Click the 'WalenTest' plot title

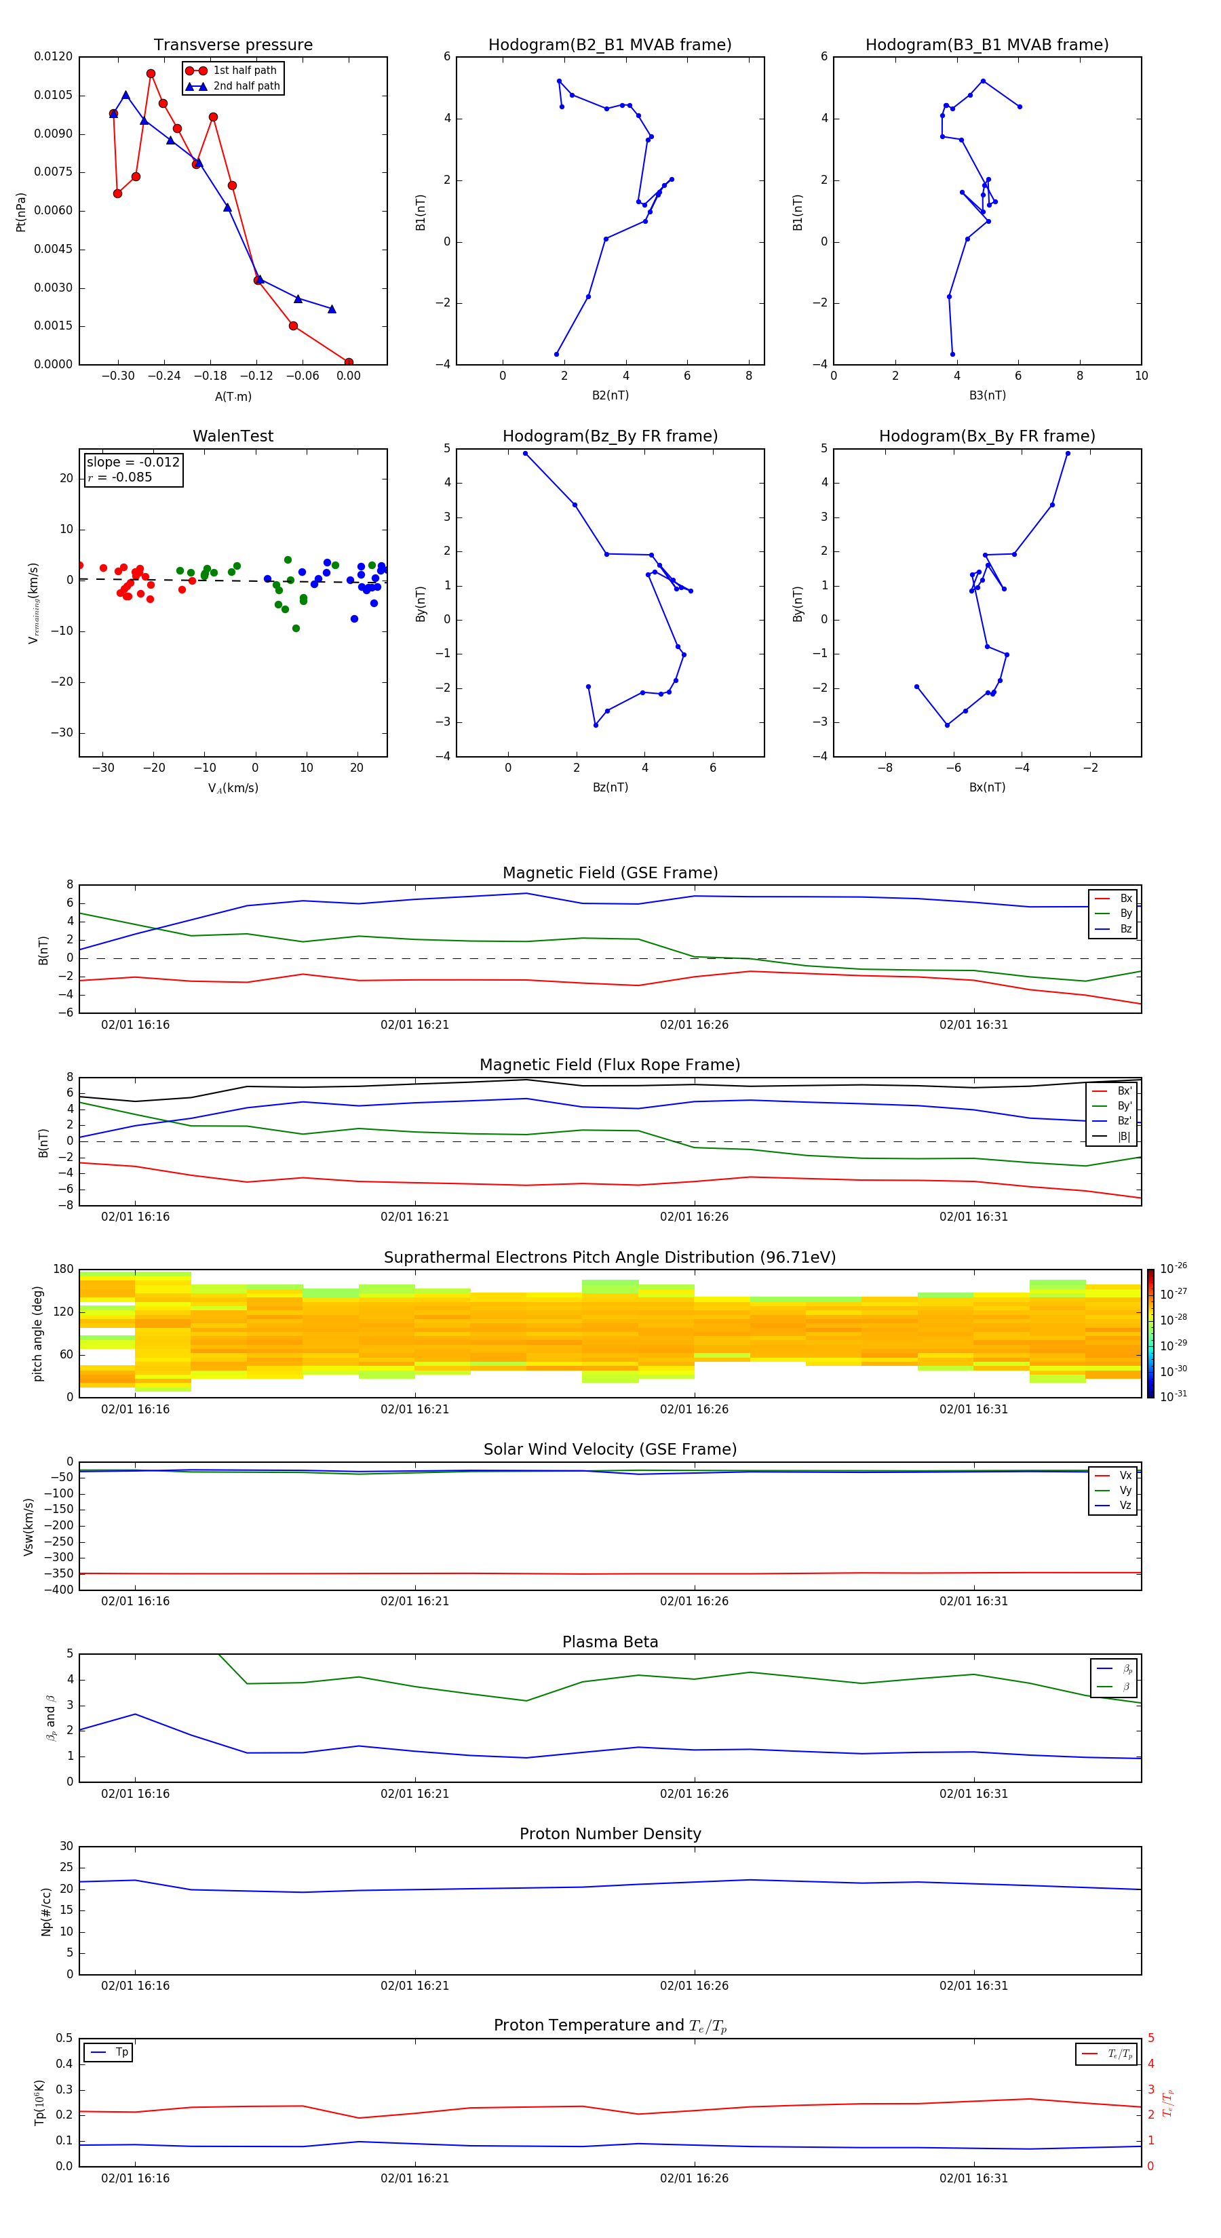[233, 436]
